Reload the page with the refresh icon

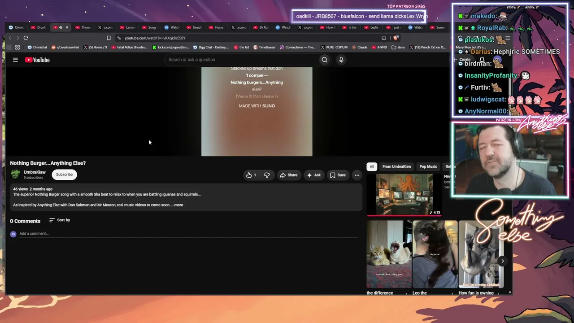point(26,38)
